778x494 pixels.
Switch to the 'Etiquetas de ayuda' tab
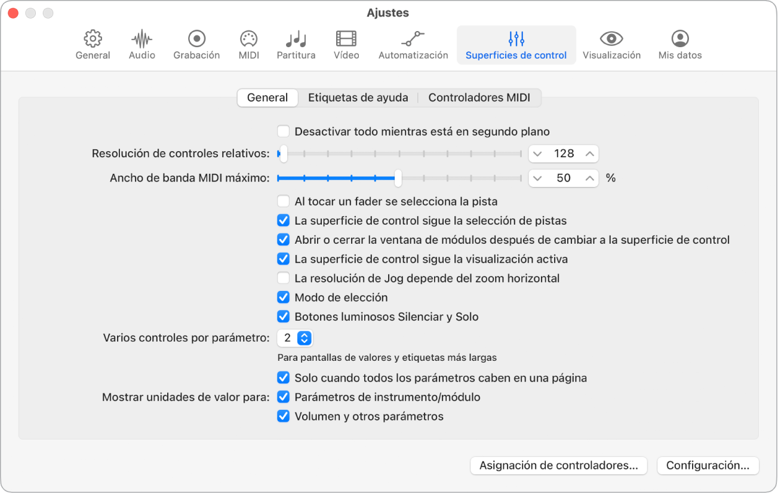pyautogui.click(x=358, y=97)
